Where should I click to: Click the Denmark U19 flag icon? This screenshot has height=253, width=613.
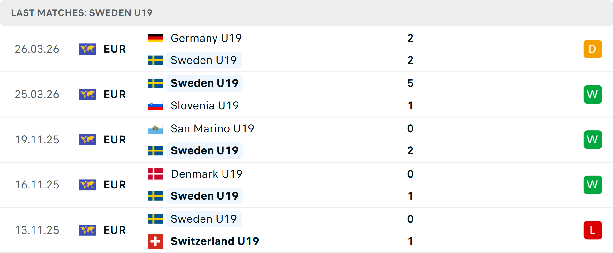[155, 174]
